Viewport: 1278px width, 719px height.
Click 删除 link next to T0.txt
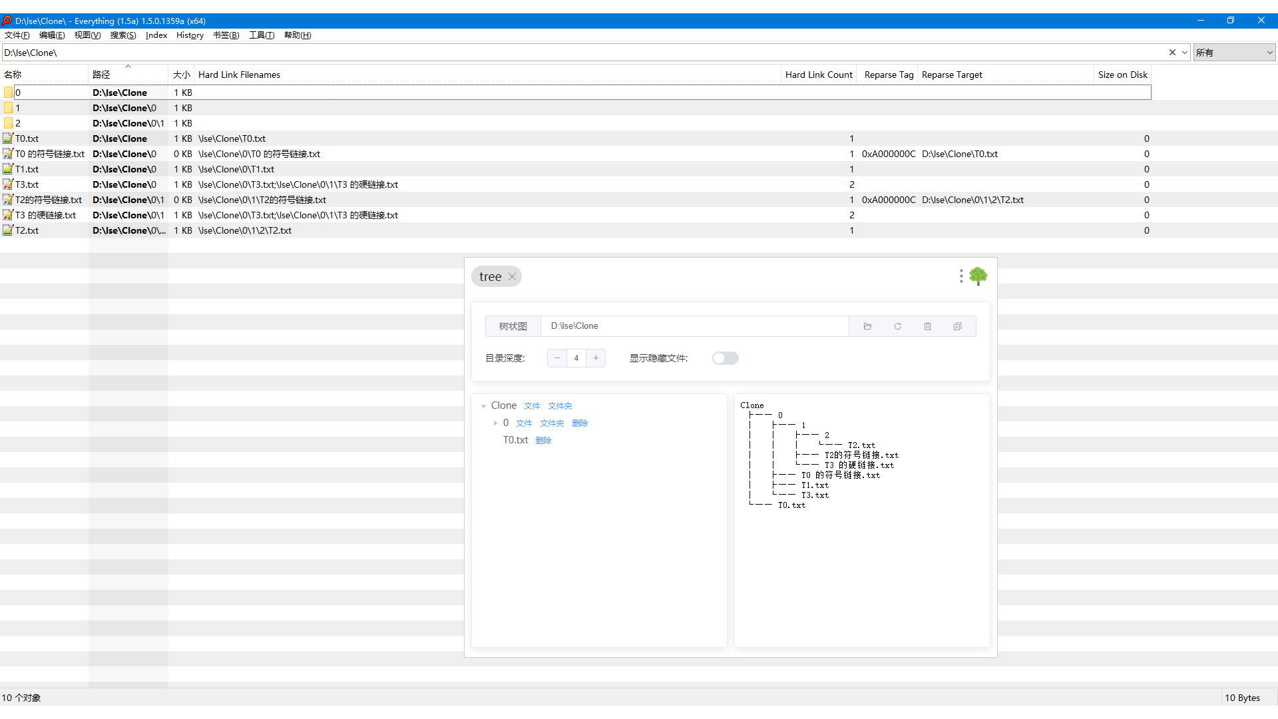[543, 441]
